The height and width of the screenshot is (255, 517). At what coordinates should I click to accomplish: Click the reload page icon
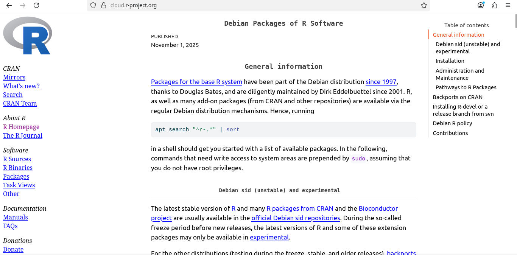36,5
